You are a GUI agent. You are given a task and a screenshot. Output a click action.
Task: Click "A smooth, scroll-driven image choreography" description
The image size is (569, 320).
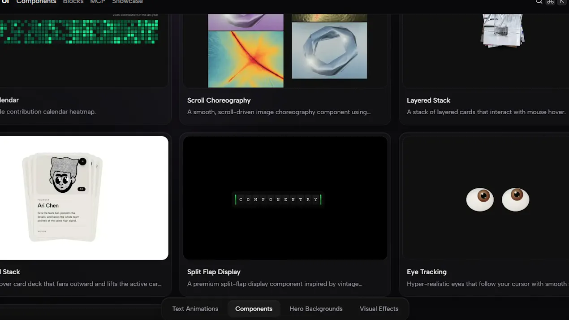[279, 112]
